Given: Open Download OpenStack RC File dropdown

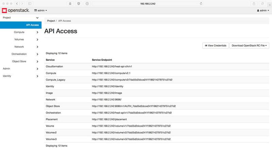Looking at the screenshot, I should [x=249, y=46].
